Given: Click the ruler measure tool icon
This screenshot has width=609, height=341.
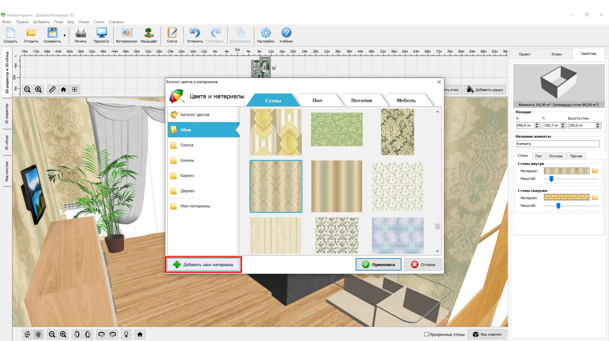Looking at the screenshot, I should tap(52, 89).
